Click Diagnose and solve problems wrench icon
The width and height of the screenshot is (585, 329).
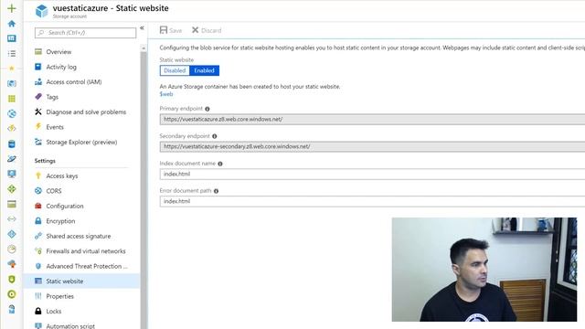(38, 111)
